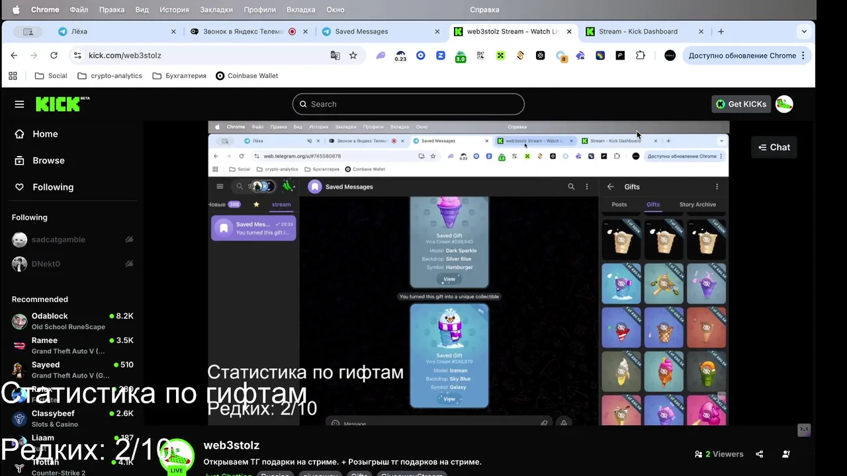
Task: Open the История menu
Action: point(174,10)
